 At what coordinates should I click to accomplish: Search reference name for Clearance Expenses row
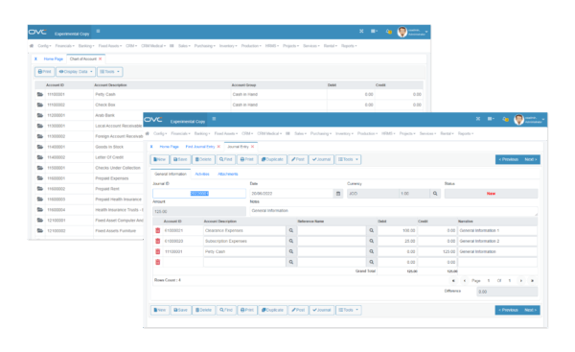click(x=372, y=230)
